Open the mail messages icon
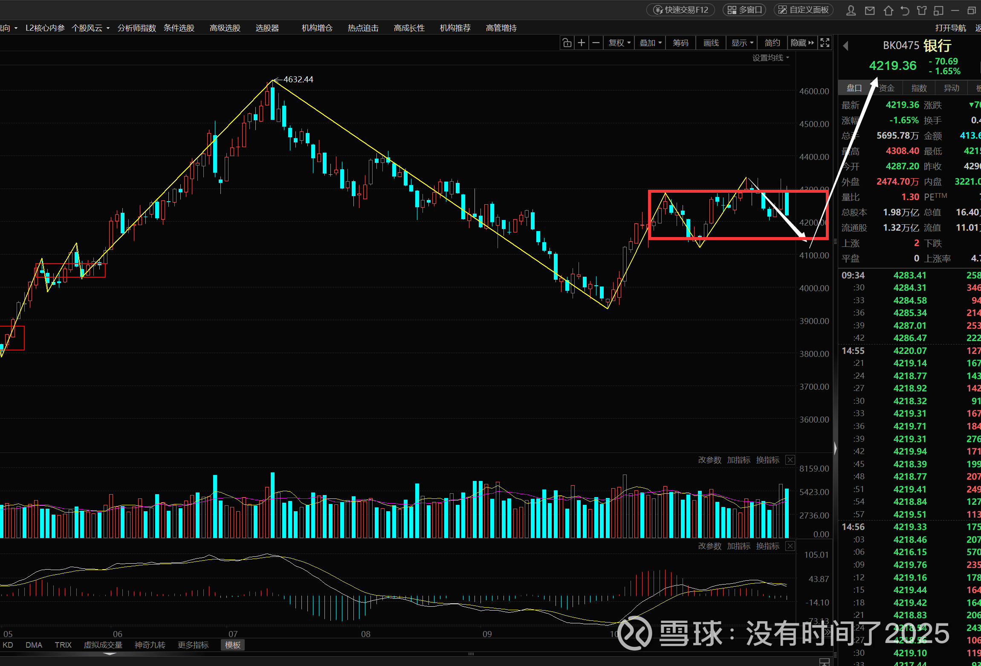This screenshot has height=666, width=981. 870,10
